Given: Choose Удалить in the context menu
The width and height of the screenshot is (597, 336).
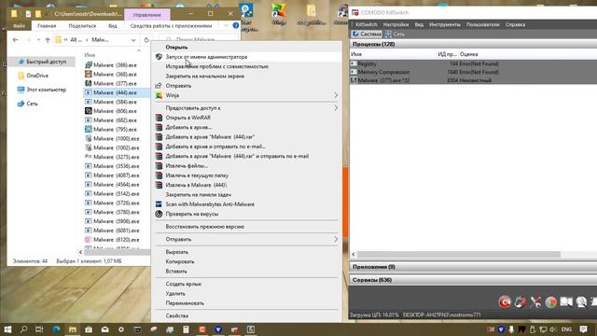Looking at the screenshot, I should point(246,293).
